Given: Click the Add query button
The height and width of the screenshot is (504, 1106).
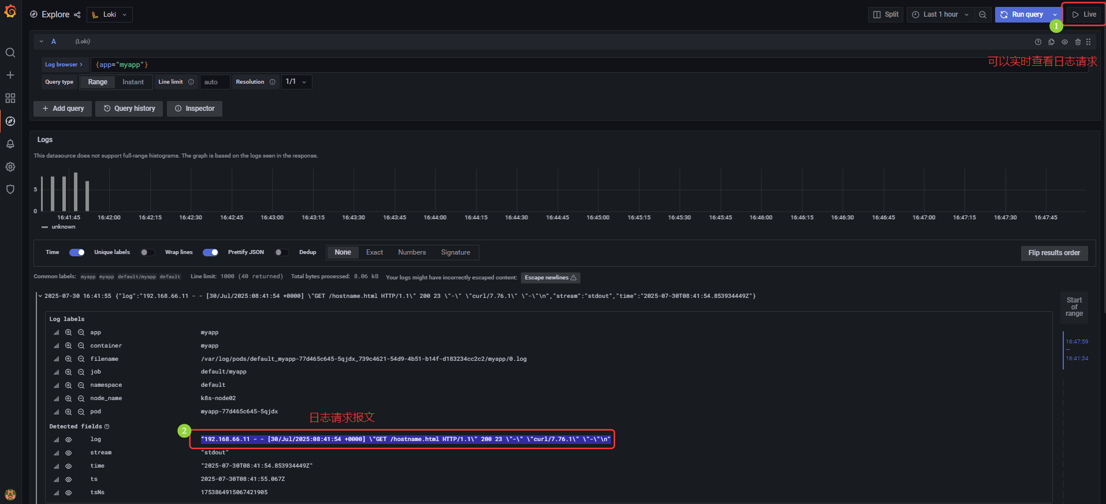Looking at the screenshot, I should [x=62, y=109].
